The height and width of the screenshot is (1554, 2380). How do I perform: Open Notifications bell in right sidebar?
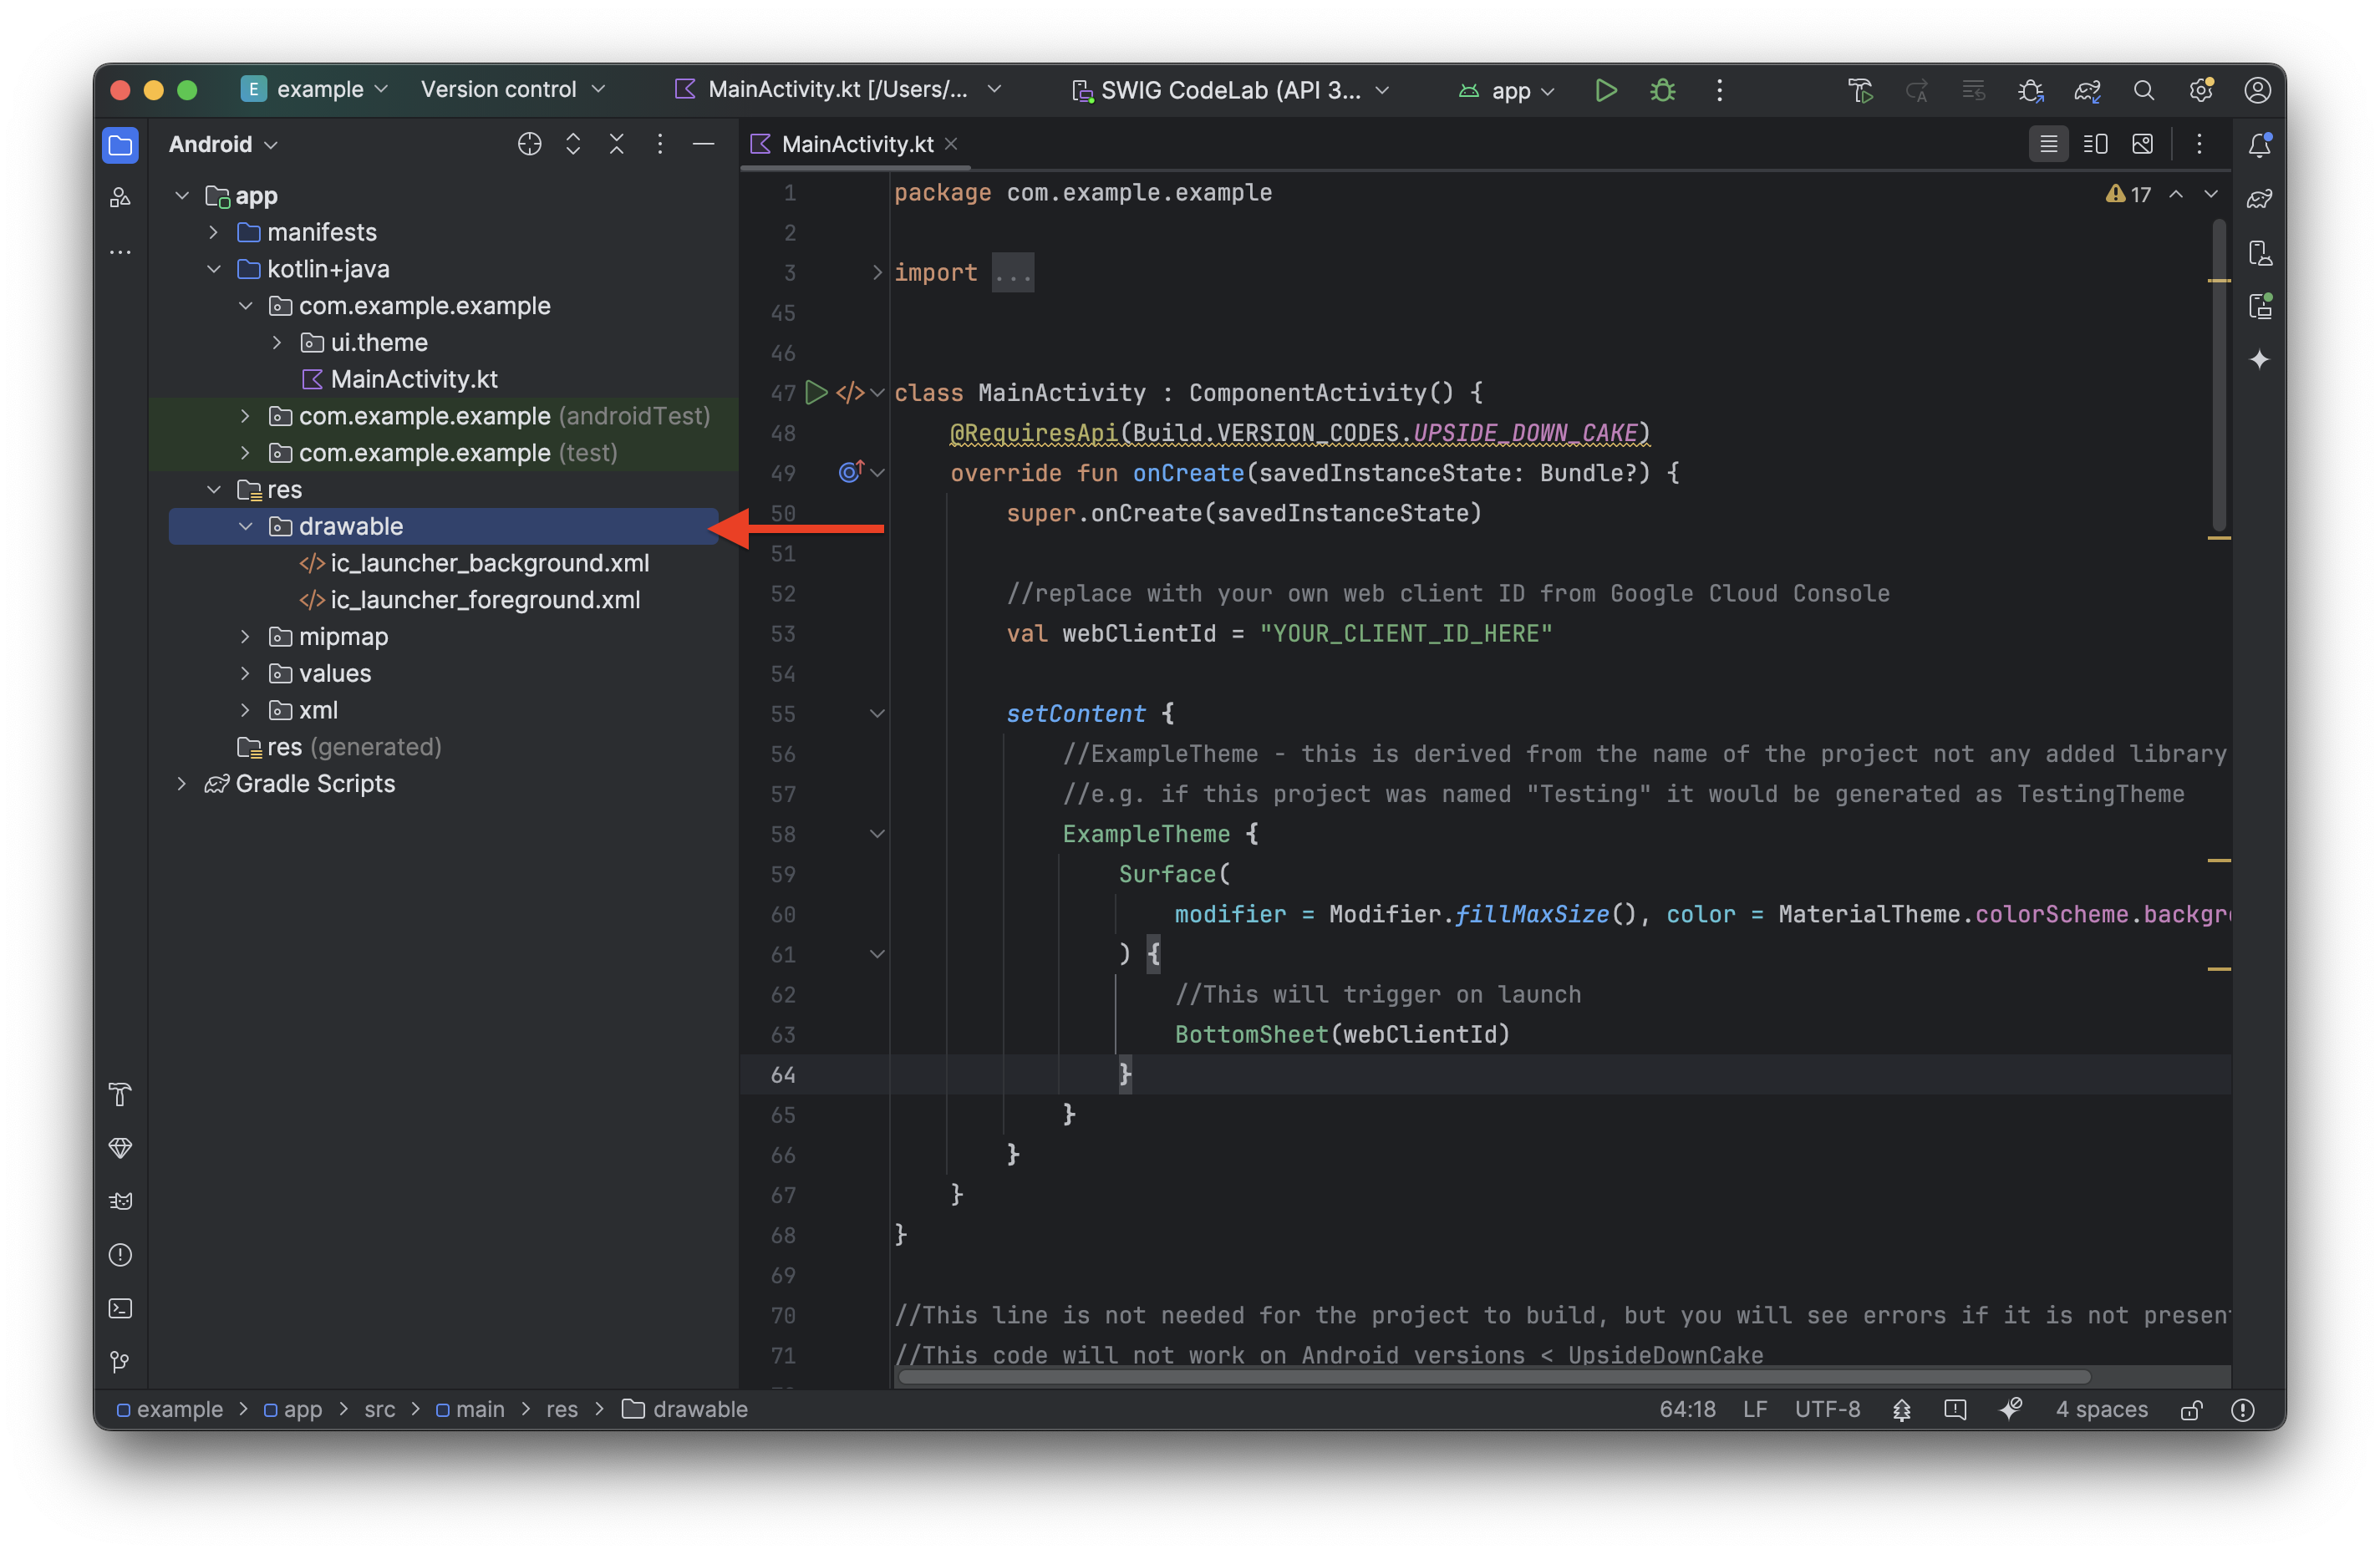[2259, 144]
